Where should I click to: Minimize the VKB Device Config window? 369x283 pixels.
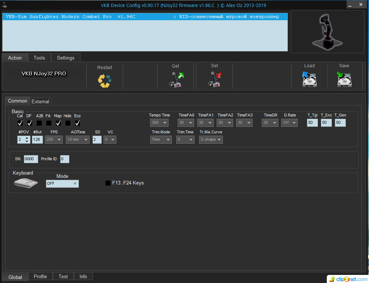[350, 5]
